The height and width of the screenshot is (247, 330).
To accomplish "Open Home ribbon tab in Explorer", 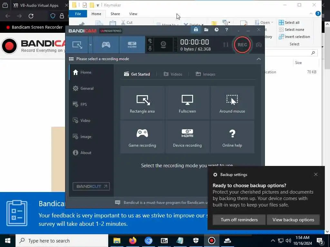I will pos(96,14).
